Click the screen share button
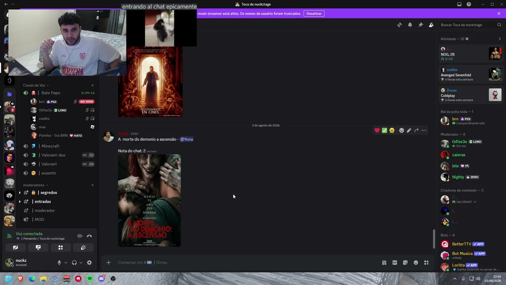Viewport: 506px width, 285px height. (x=38, y=247)
